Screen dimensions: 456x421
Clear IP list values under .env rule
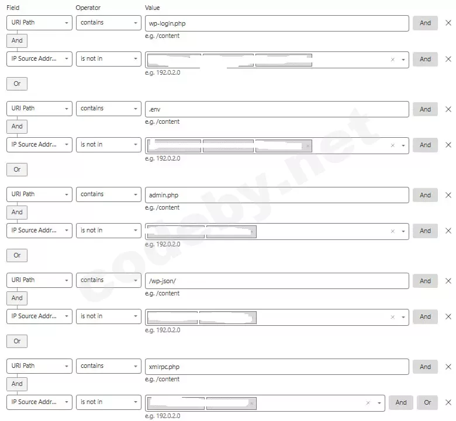pos(393,145)
